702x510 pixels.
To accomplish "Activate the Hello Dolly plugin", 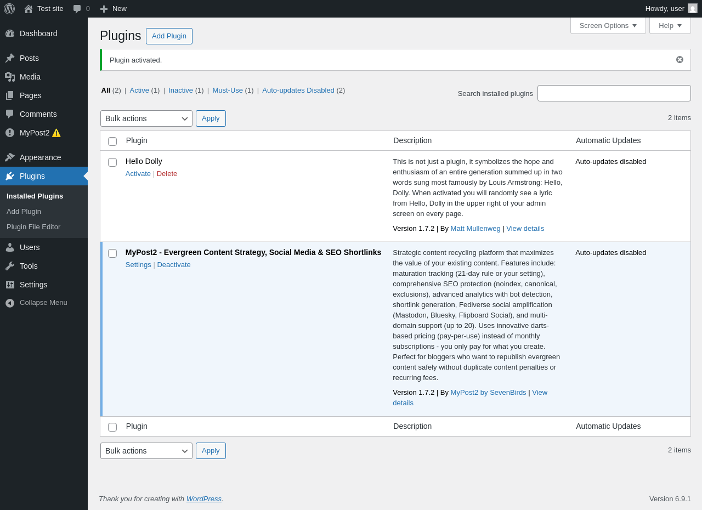I will (x=138, y=173).
